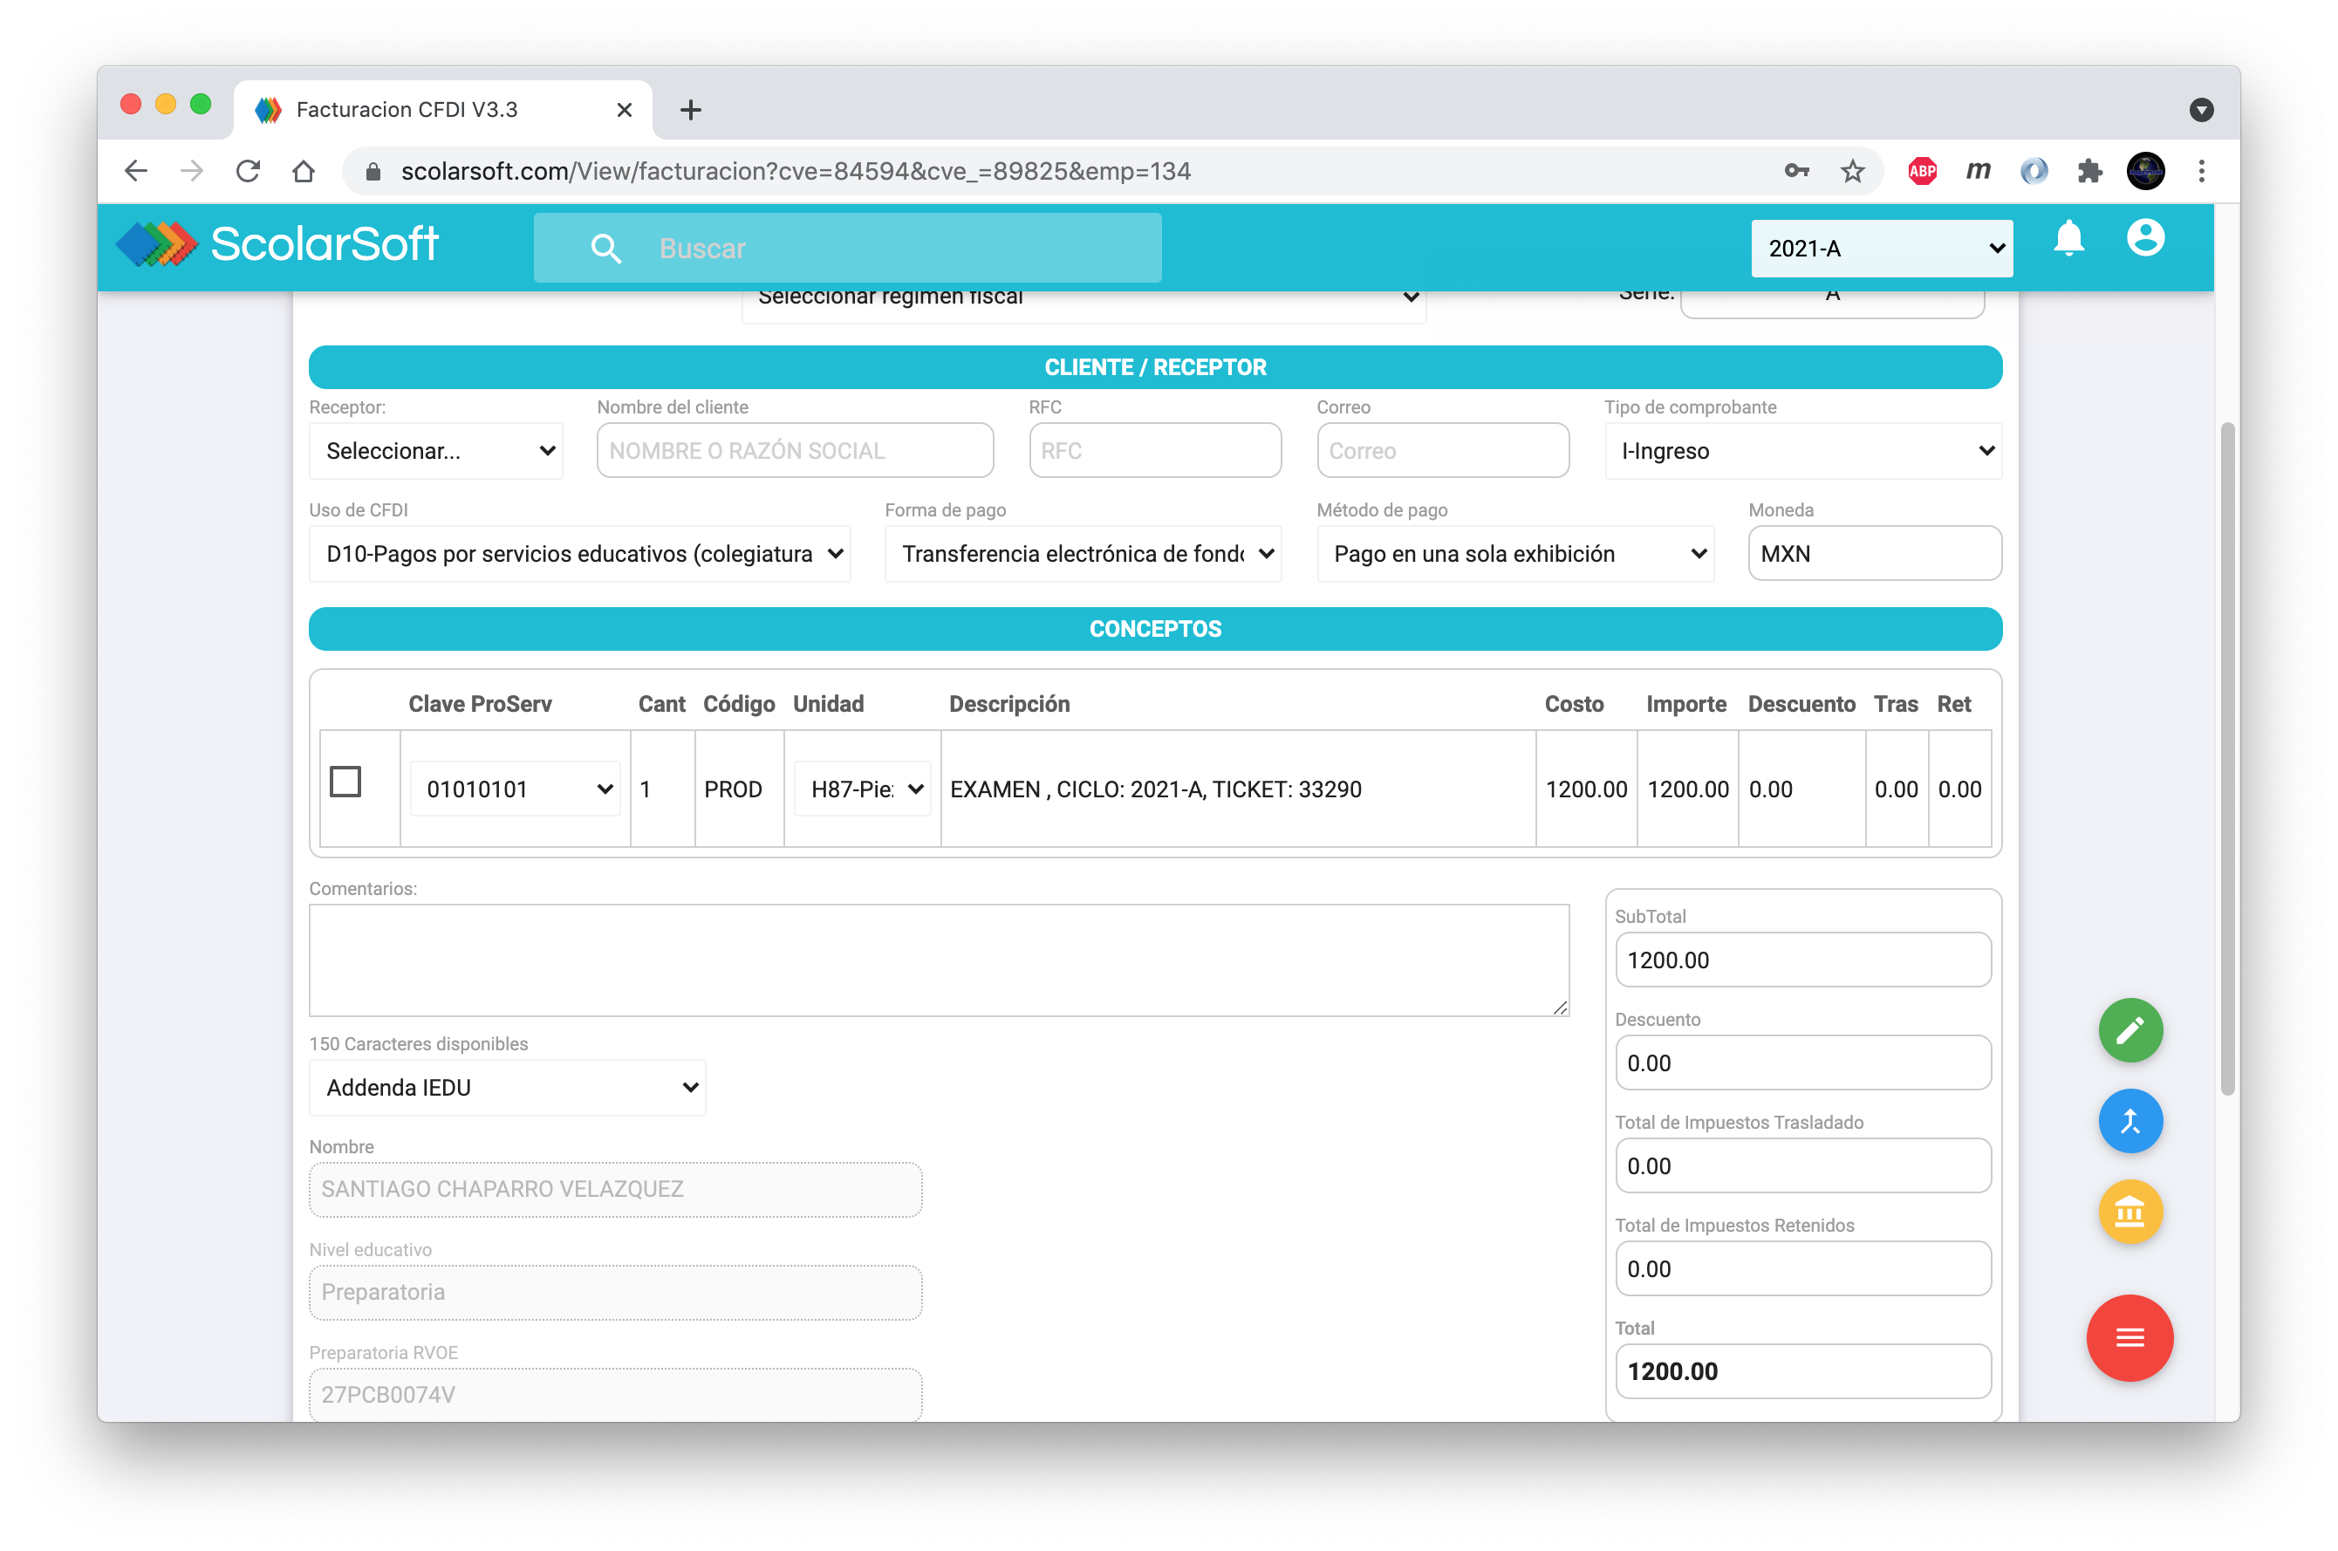Go to browser home page icon
Viewport: 2338px width, 1551px height.
tap(304, 171)
